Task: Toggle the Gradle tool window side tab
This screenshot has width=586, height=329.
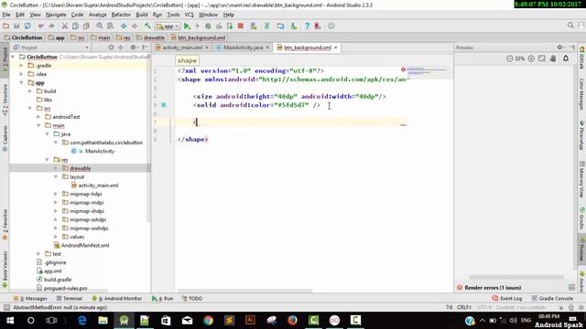Action: pyautogui.click(x=582, y=219)
